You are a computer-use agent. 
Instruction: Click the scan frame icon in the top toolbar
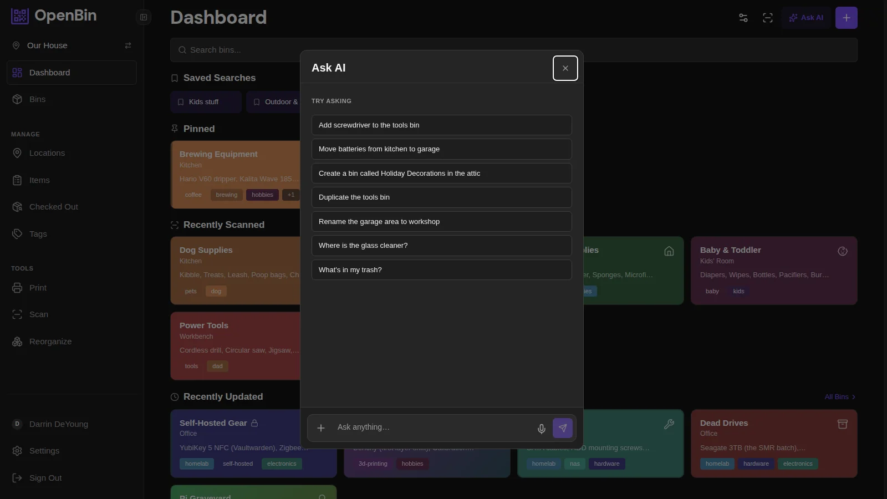768,18
